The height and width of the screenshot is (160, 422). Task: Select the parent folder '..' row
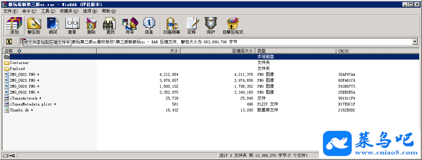pyautogui.click(x=211, y=57)
